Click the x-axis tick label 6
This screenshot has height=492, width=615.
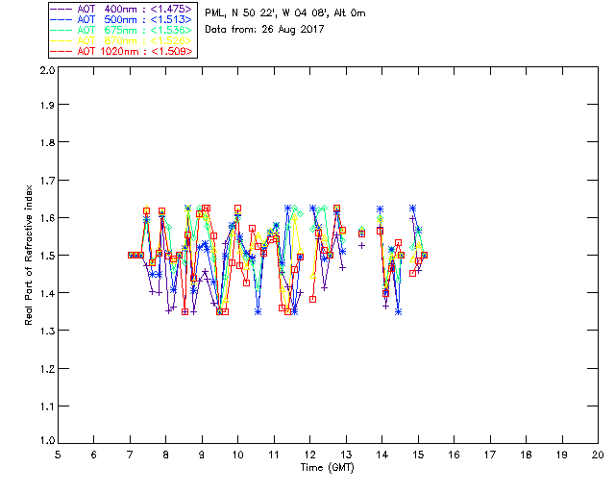(x=94, y=455)
